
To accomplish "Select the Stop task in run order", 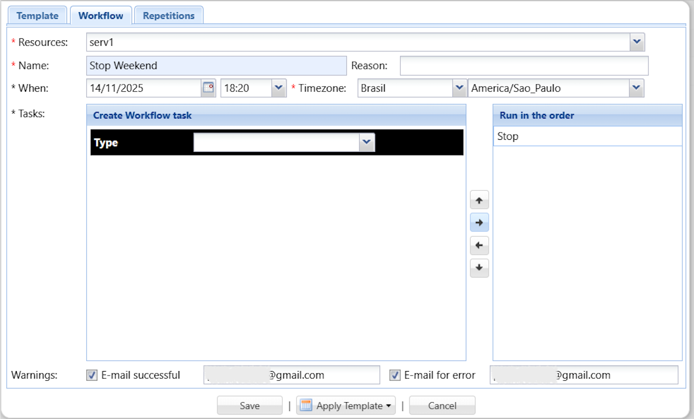I will (588, 136).
